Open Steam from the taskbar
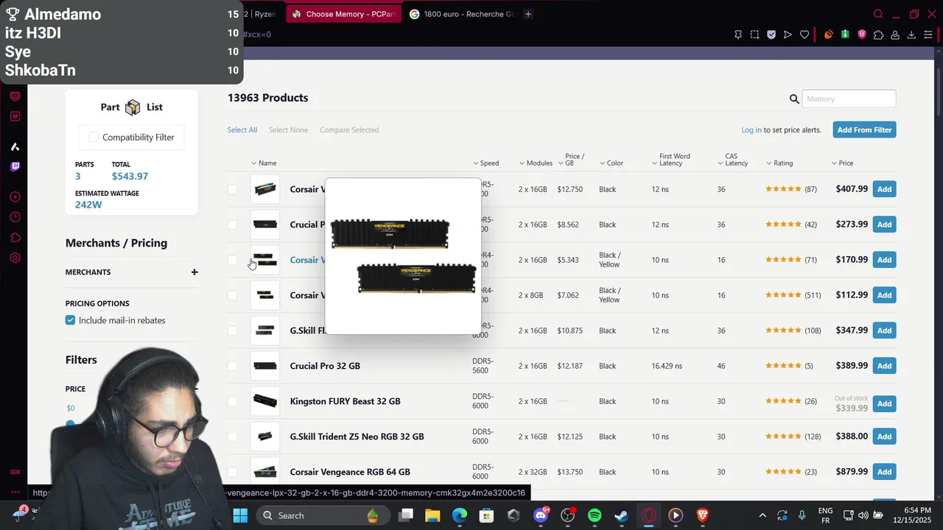This screenshot has height=530, width=943. pyautogui.click(x=622, y=515)
